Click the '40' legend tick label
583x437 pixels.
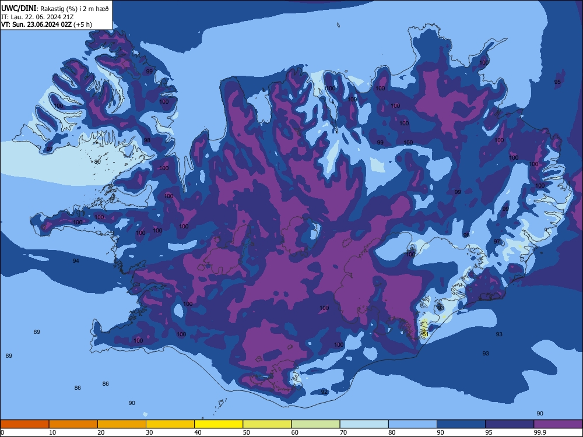pos(198,432)
